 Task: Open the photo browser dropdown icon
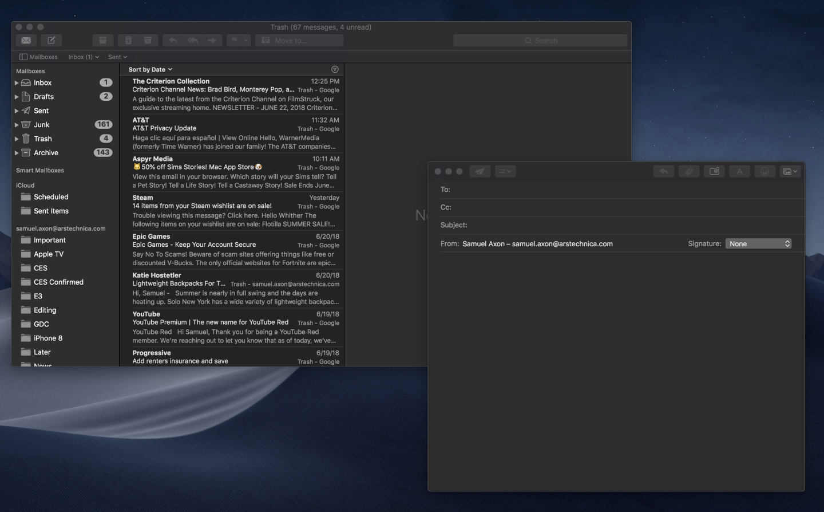click(790, 171)
